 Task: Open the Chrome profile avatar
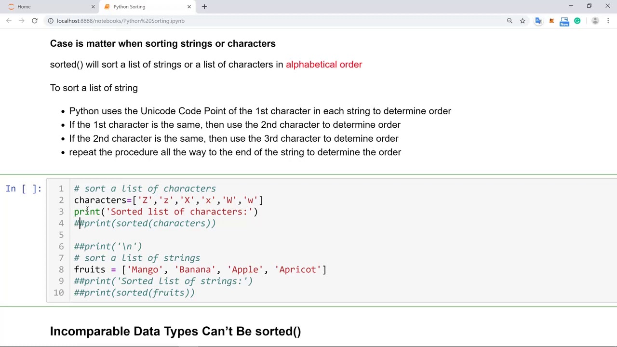click(x=595, y=21)
